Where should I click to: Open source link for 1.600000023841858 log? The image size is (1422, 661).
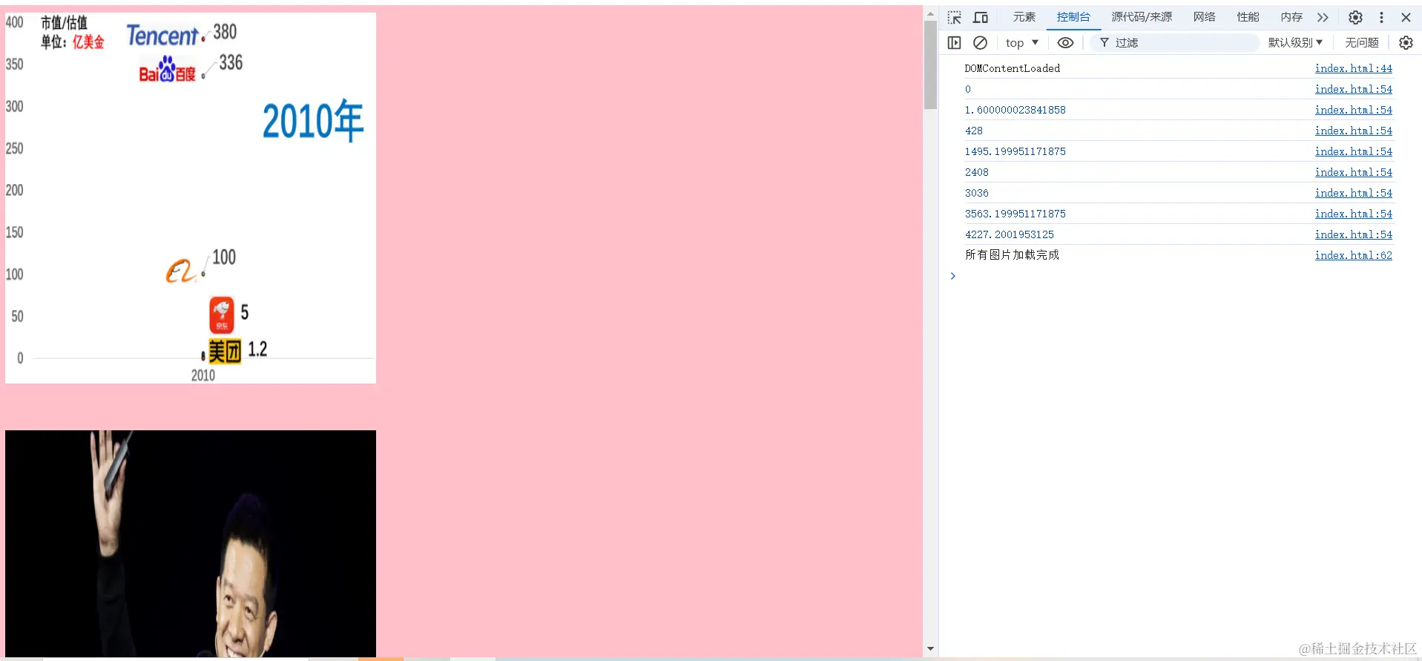tap(1354, 110)
